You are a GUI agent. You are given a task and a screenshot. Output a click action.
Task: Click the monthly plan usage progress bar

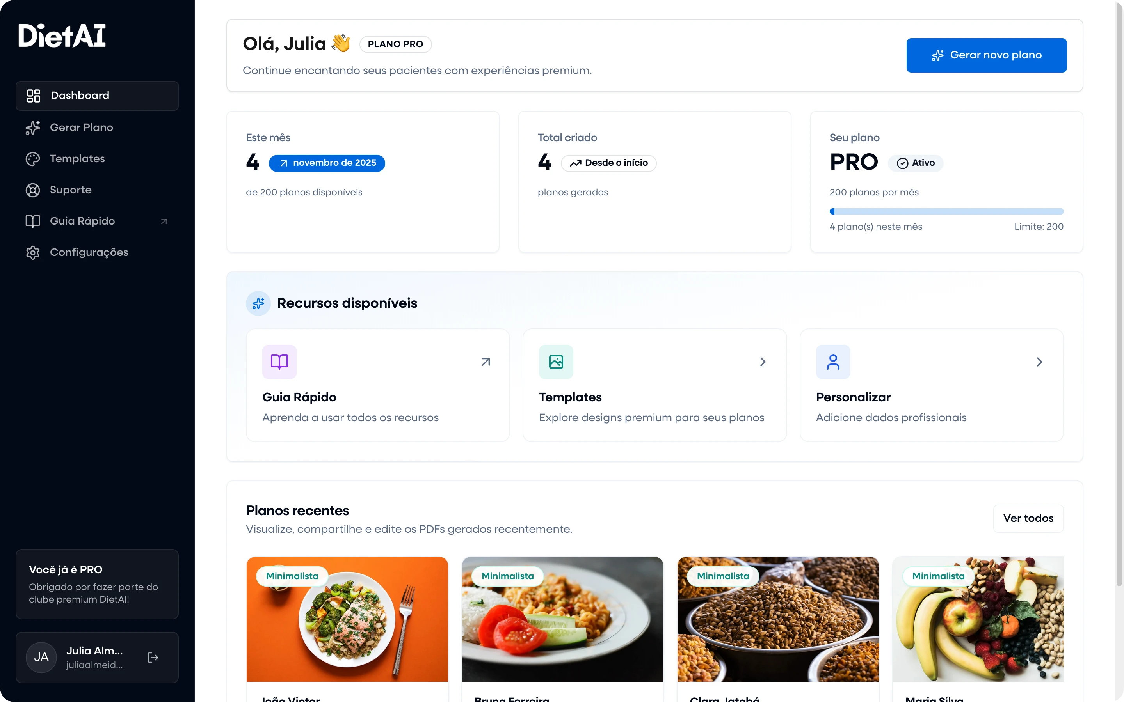pyautogui.click(x=946, y=212)
